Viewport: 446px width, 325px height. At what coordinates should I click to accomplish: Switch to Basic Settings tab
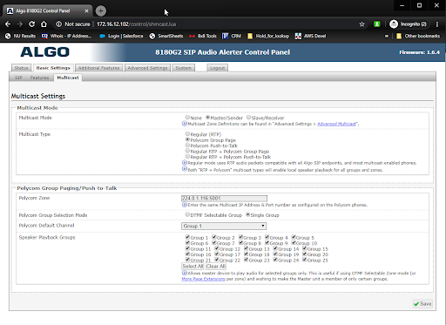(x=53, y=68)
